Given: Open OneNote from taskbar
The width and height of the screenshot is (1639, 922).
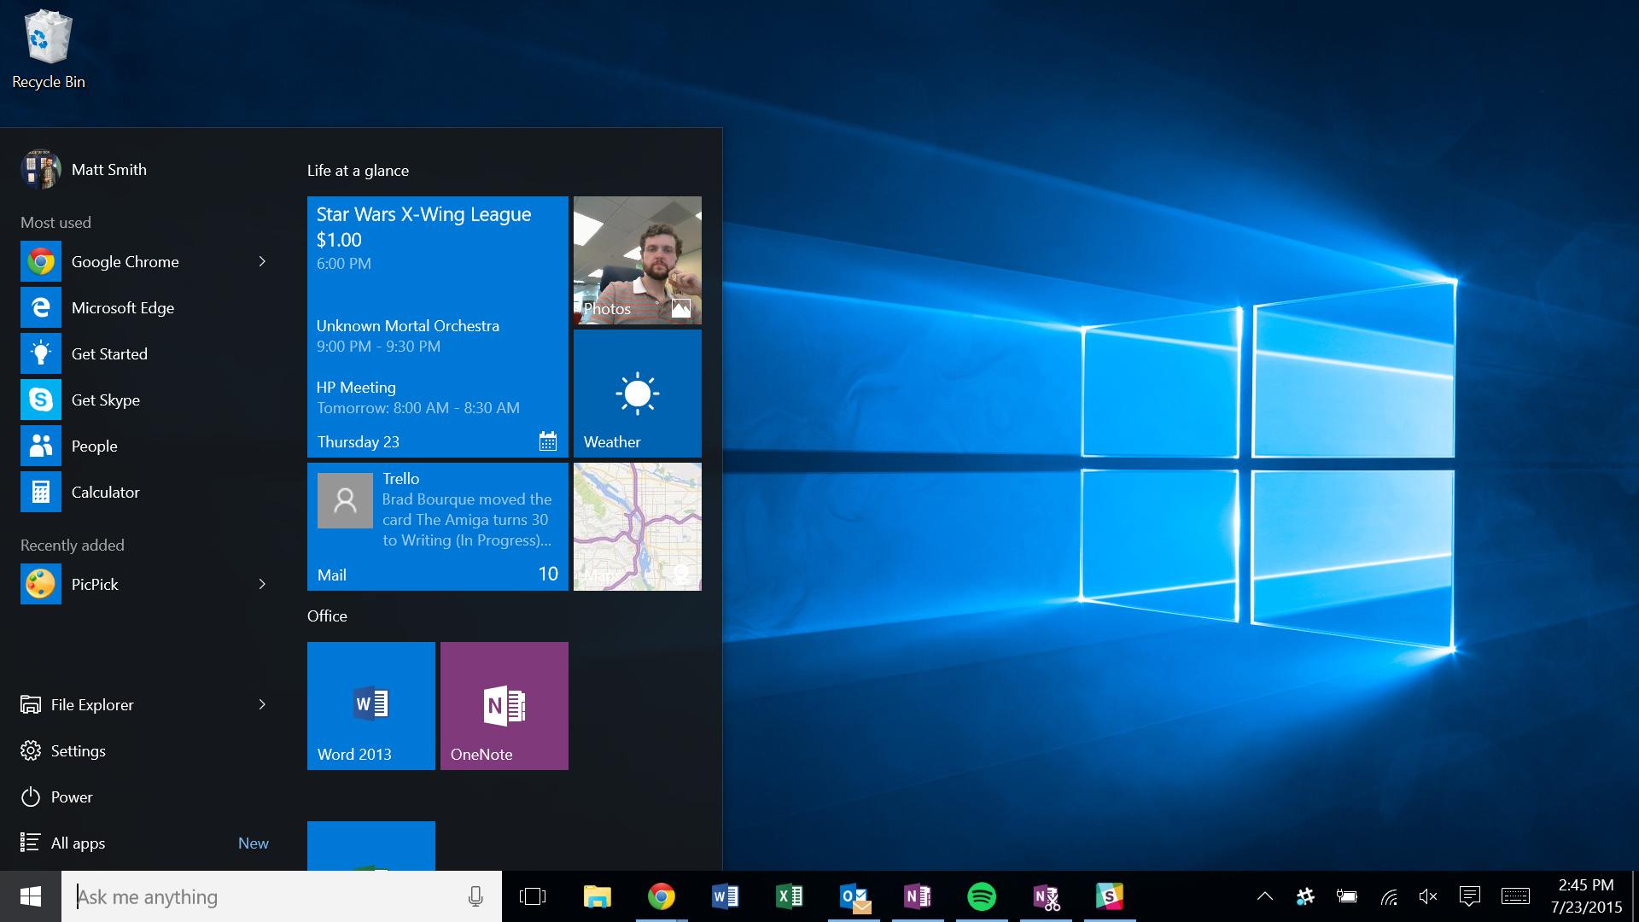Looking at the screenshot, I should [916, 896].
